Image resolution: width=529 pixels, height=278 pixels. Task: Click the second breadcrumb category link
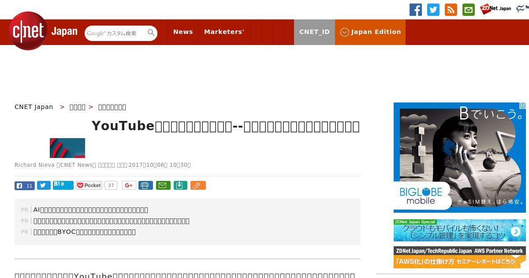(x=78, y=107)
